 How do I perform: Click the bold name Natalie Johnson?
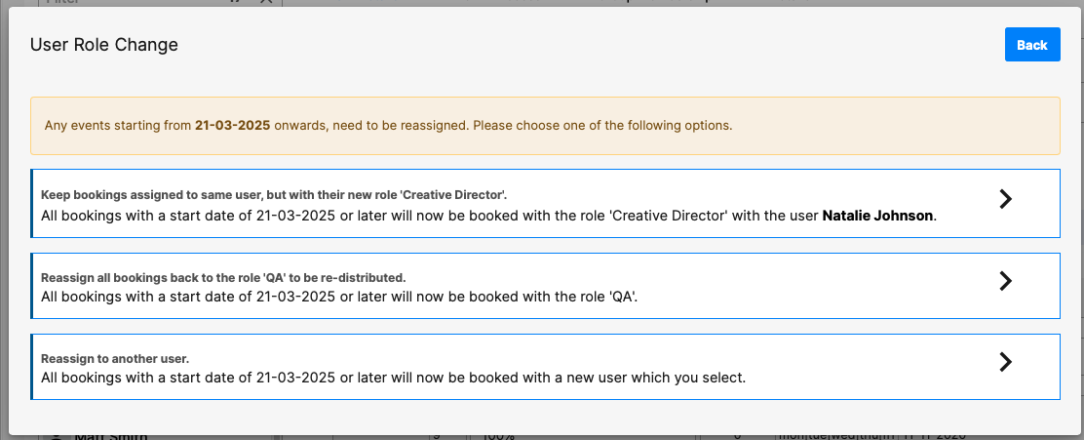[878, 216]
